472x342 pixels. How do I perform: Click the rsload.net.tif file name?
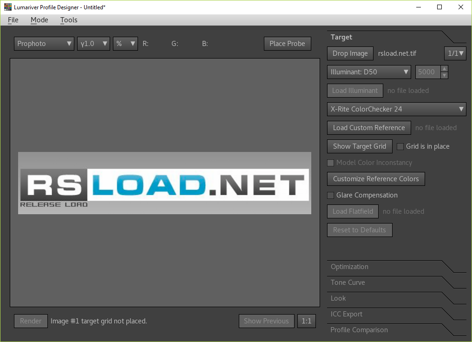tap(397, 53)
